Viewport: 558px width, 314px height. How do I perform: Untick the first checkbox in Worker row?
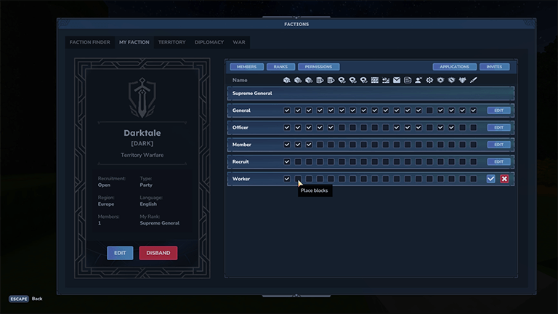coord(287,179)
